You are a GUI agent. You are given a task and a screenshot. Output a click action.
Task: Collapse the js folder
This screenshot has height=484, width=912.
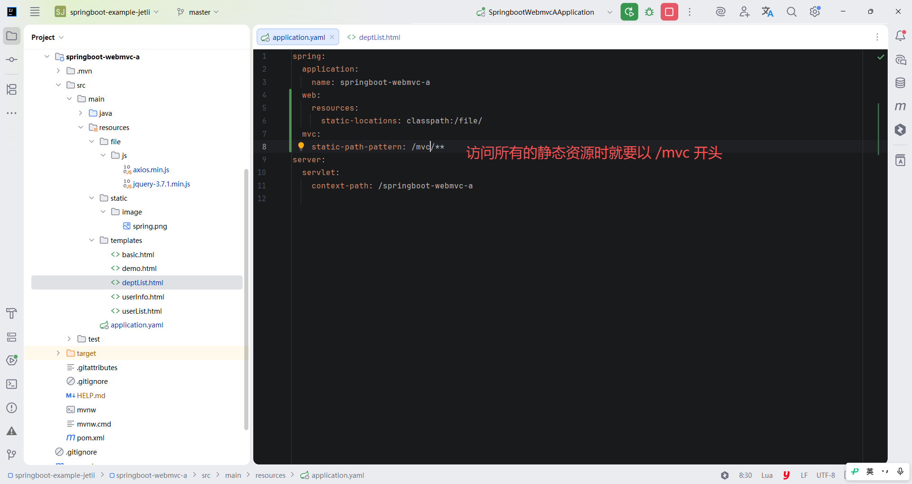[103, 155]
